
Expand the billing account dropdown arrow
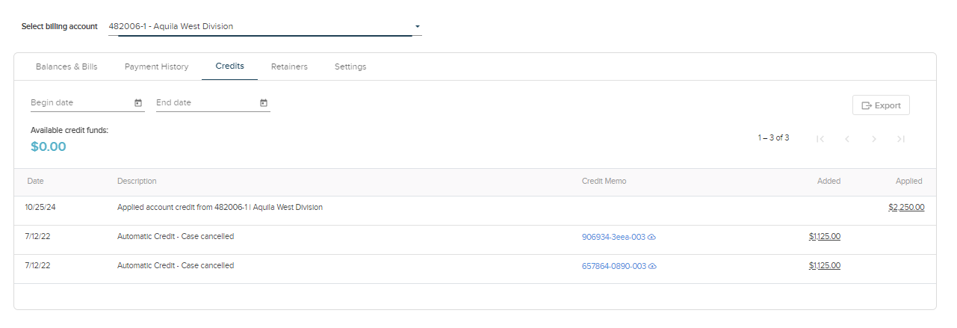pos(418,27)
